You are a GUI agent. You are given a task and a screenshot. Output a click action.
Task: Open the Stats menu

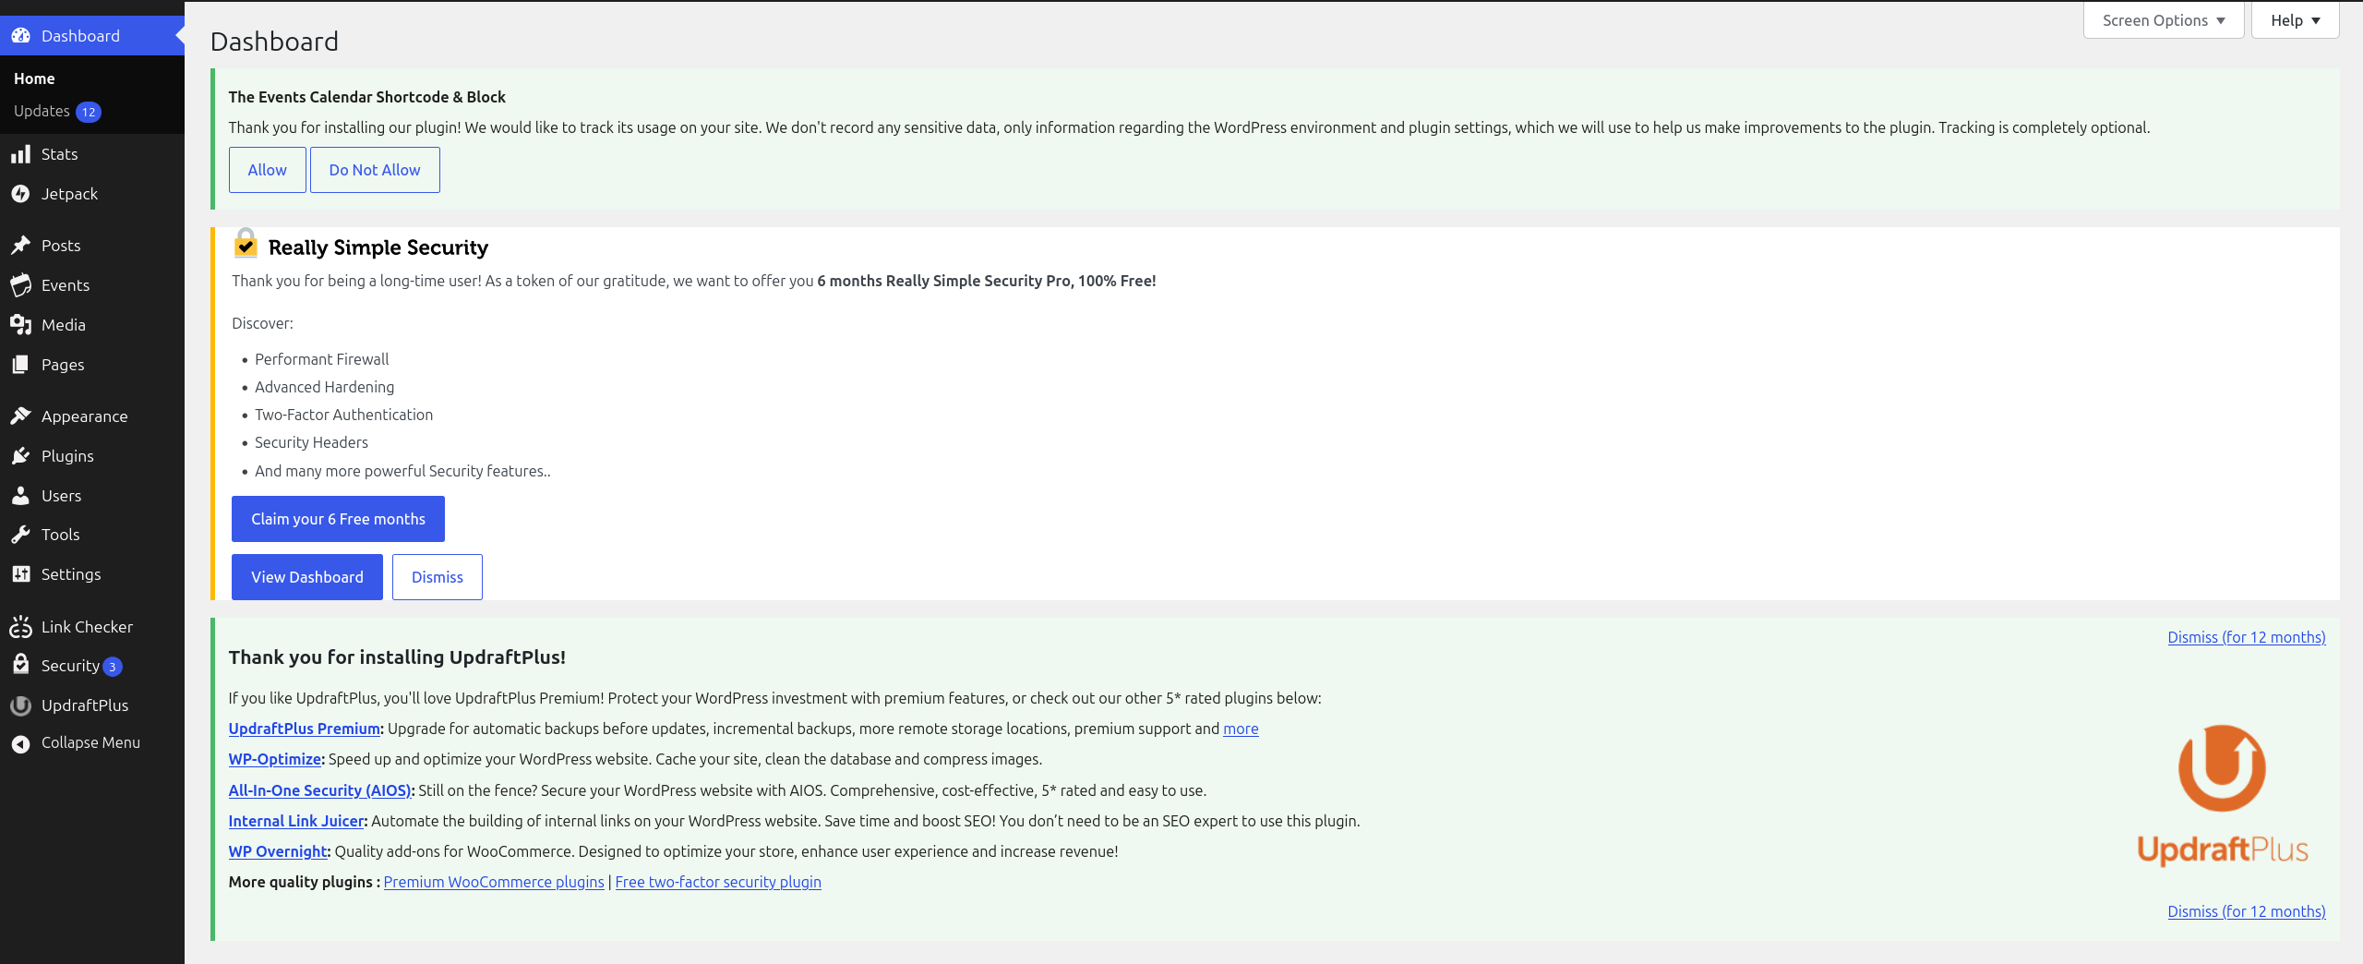(92, 154)
